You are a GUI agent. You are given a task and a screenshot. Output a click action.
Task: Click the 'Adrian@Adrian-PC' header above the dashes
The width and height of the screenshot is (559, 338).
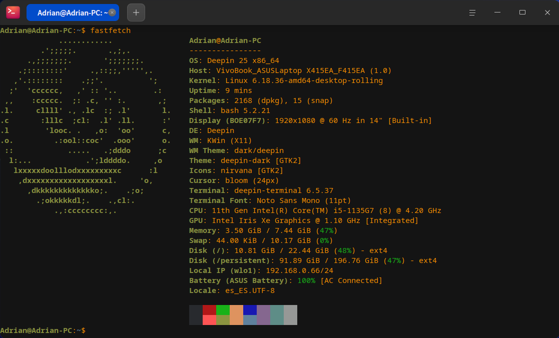[x=225, y=40]
